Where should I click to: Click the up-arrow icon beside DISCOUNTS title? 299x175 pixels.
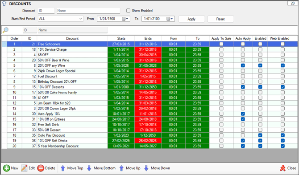pos(4,4)
